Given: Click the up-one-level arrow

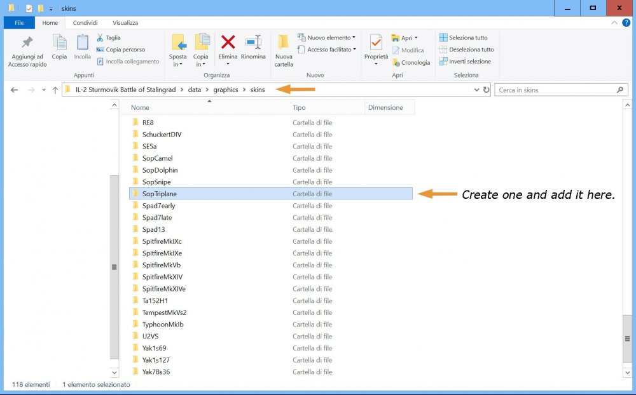Looking at the screenshot, I should click(x=55, y=90).
